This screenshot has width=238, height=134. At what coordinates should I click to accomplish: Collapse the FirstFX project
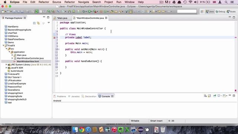(3, 45)
